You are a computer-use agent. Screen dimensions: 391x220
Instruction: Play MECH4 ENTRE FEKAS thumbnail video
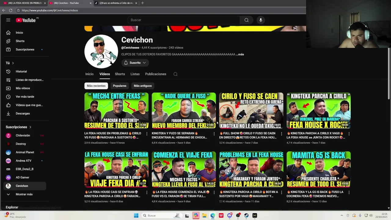tap(116, 111)
